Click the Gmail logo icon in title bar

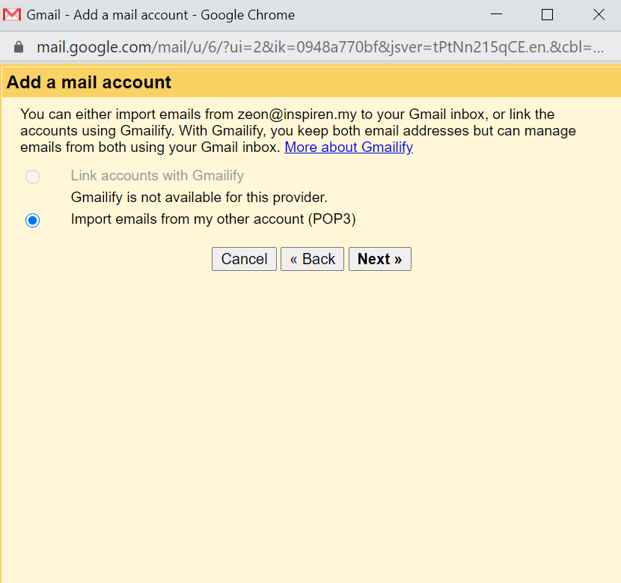tap(12, 15)
